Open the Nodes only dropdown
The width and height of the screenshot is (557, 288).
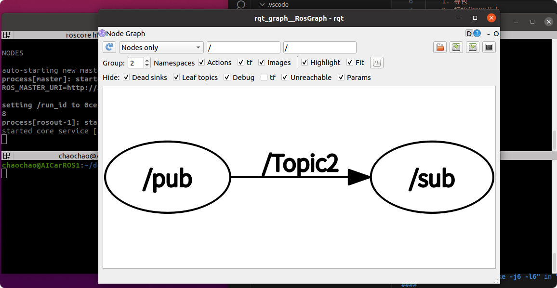161,48
